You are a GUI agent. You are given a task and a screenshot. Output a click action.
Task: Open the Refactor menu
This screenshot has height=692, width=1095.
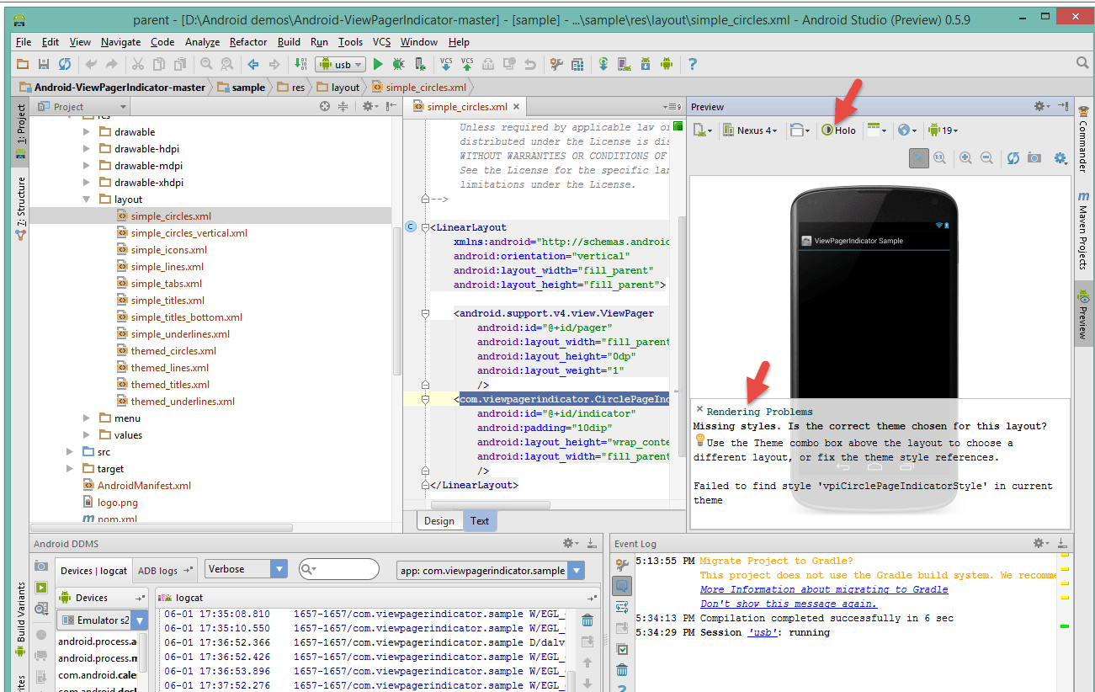tap(248, 42)
